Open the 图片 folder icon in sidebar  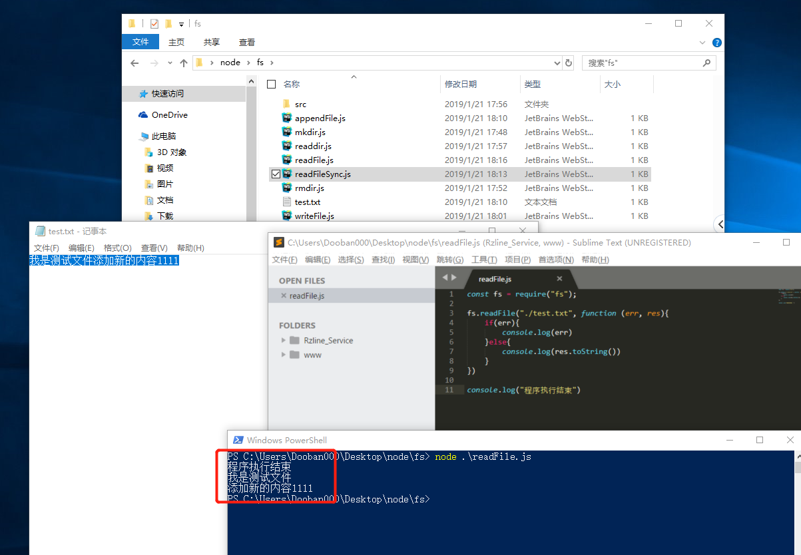[149, 184]
